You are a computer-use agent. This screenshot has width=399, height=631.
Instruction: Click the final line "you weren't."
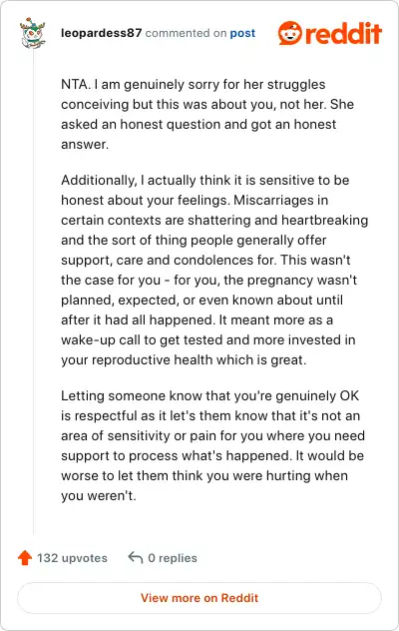click(99, 495)
